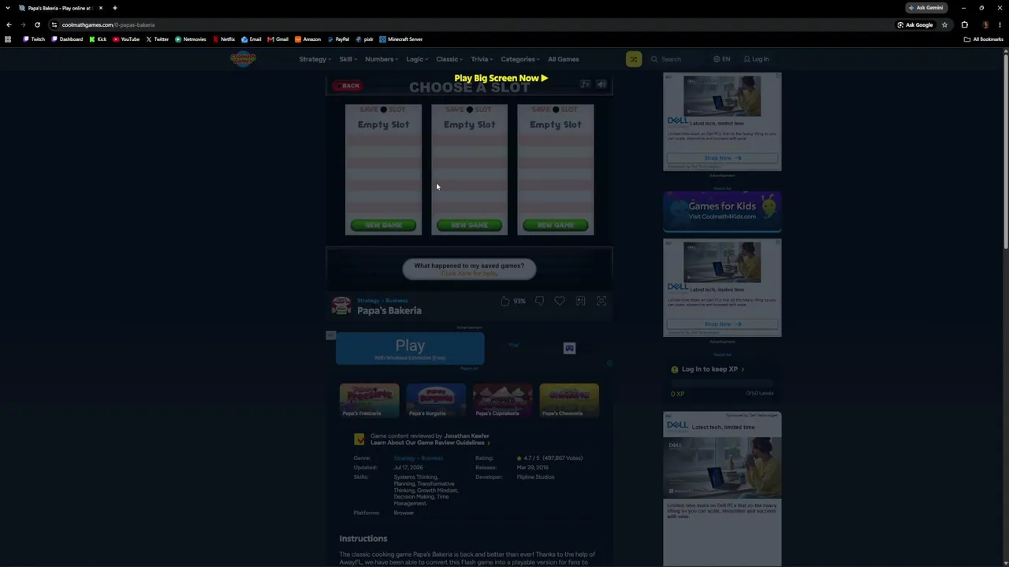Open the All Bookmarks folder
Screen dimensions: 1009x567
pyautogui.click(x=984, y=39)
